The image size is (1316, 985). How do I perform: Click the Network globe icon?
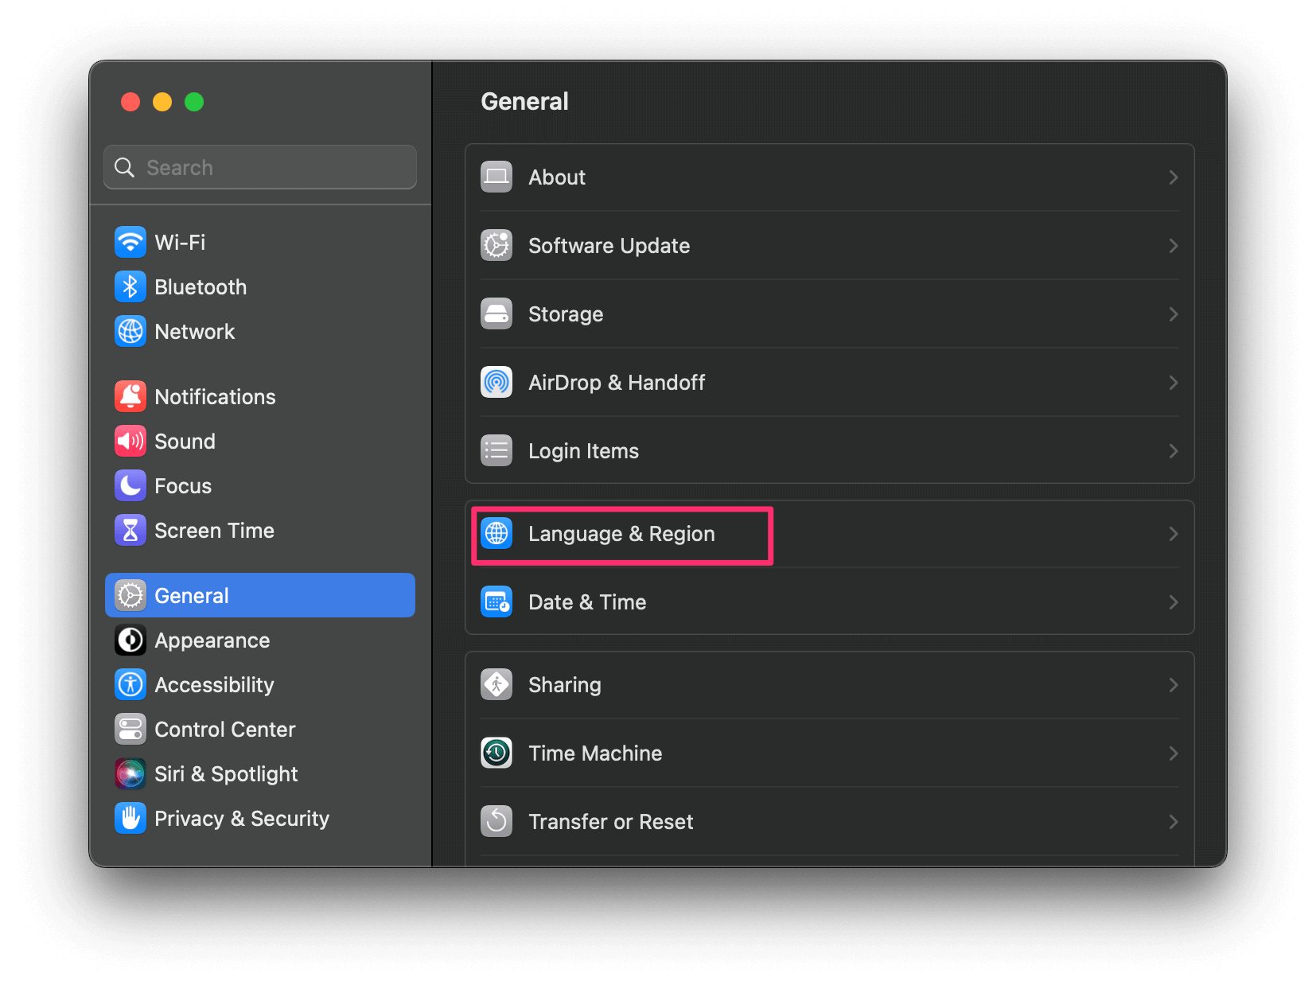pos(130,331)
